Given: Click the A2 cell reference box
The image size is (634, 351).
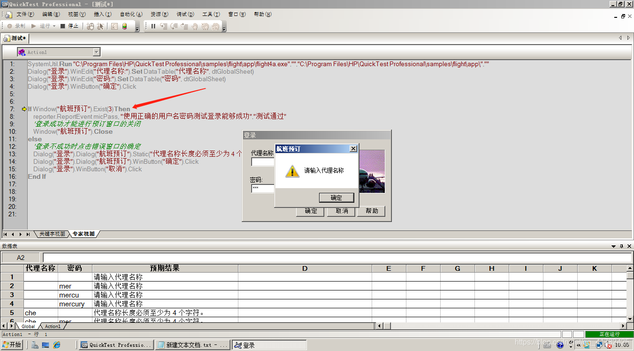Looking at the screenshot, I should 21,258.
